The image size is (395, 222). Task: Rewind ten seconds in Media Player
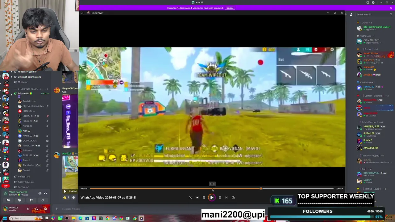coord(204,197)
